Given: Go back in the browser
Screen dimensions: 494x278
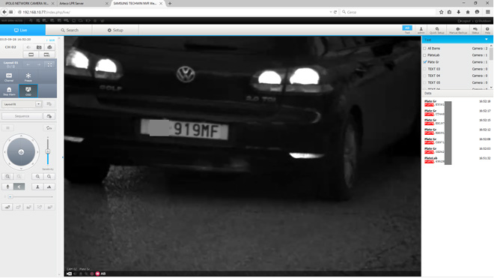Looking at the screenshot, I should pos(4,12).
